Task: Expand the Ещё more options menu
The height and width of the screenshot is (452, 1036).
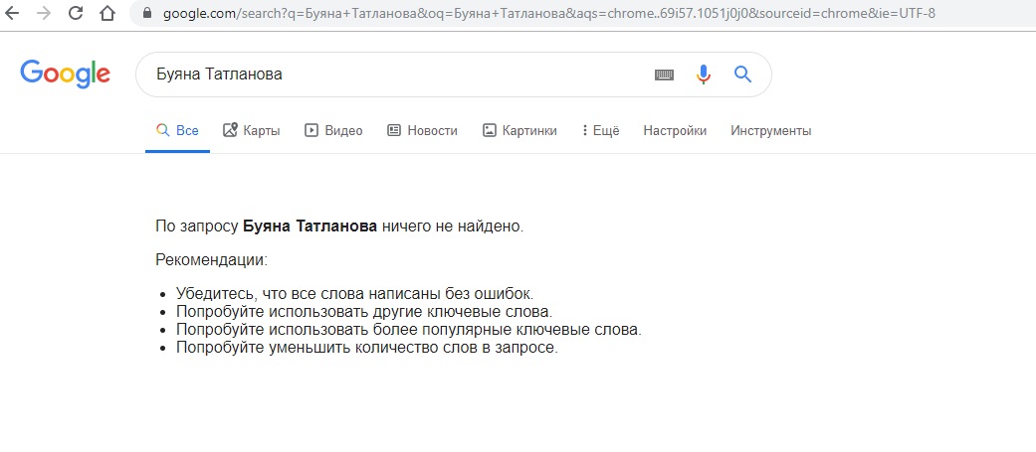Action: pyautogui.click(x=600, y=131)
